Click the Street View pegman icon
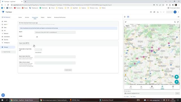Image resolution: width=181 pixels, height=102 pixels. click(x=126, y=75)
